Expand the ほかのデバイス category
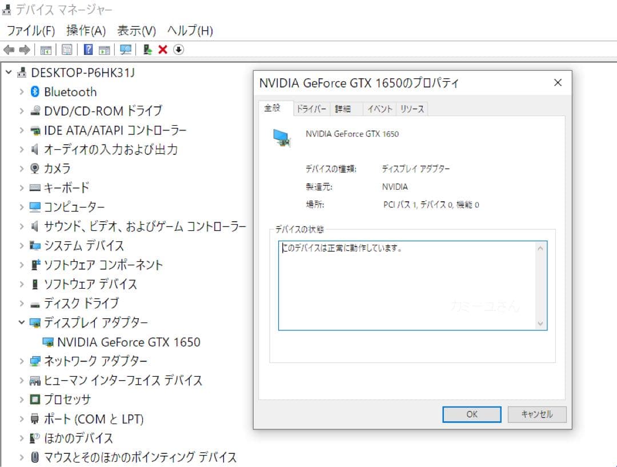 coord(22,438)
